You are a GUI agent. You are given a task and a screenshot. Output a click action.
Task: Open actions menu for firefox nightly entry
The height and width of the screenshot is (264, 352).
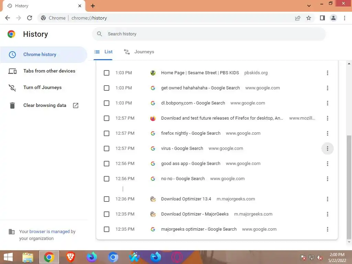[x=328, y=133]
